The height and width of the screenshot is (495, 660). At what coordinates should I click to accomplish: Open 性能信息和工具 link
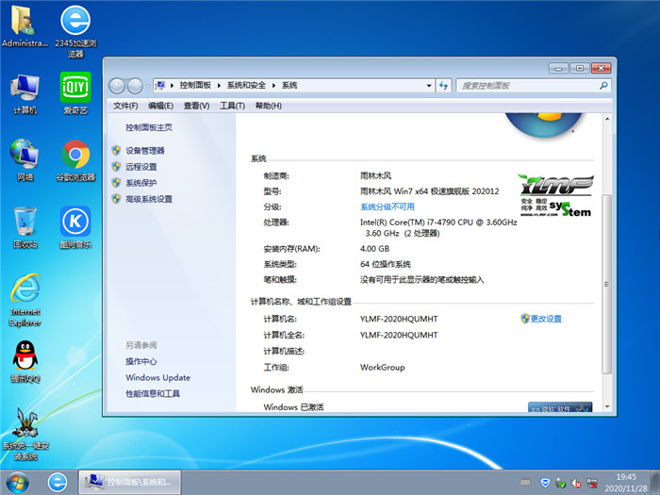(x=153, y=393)
